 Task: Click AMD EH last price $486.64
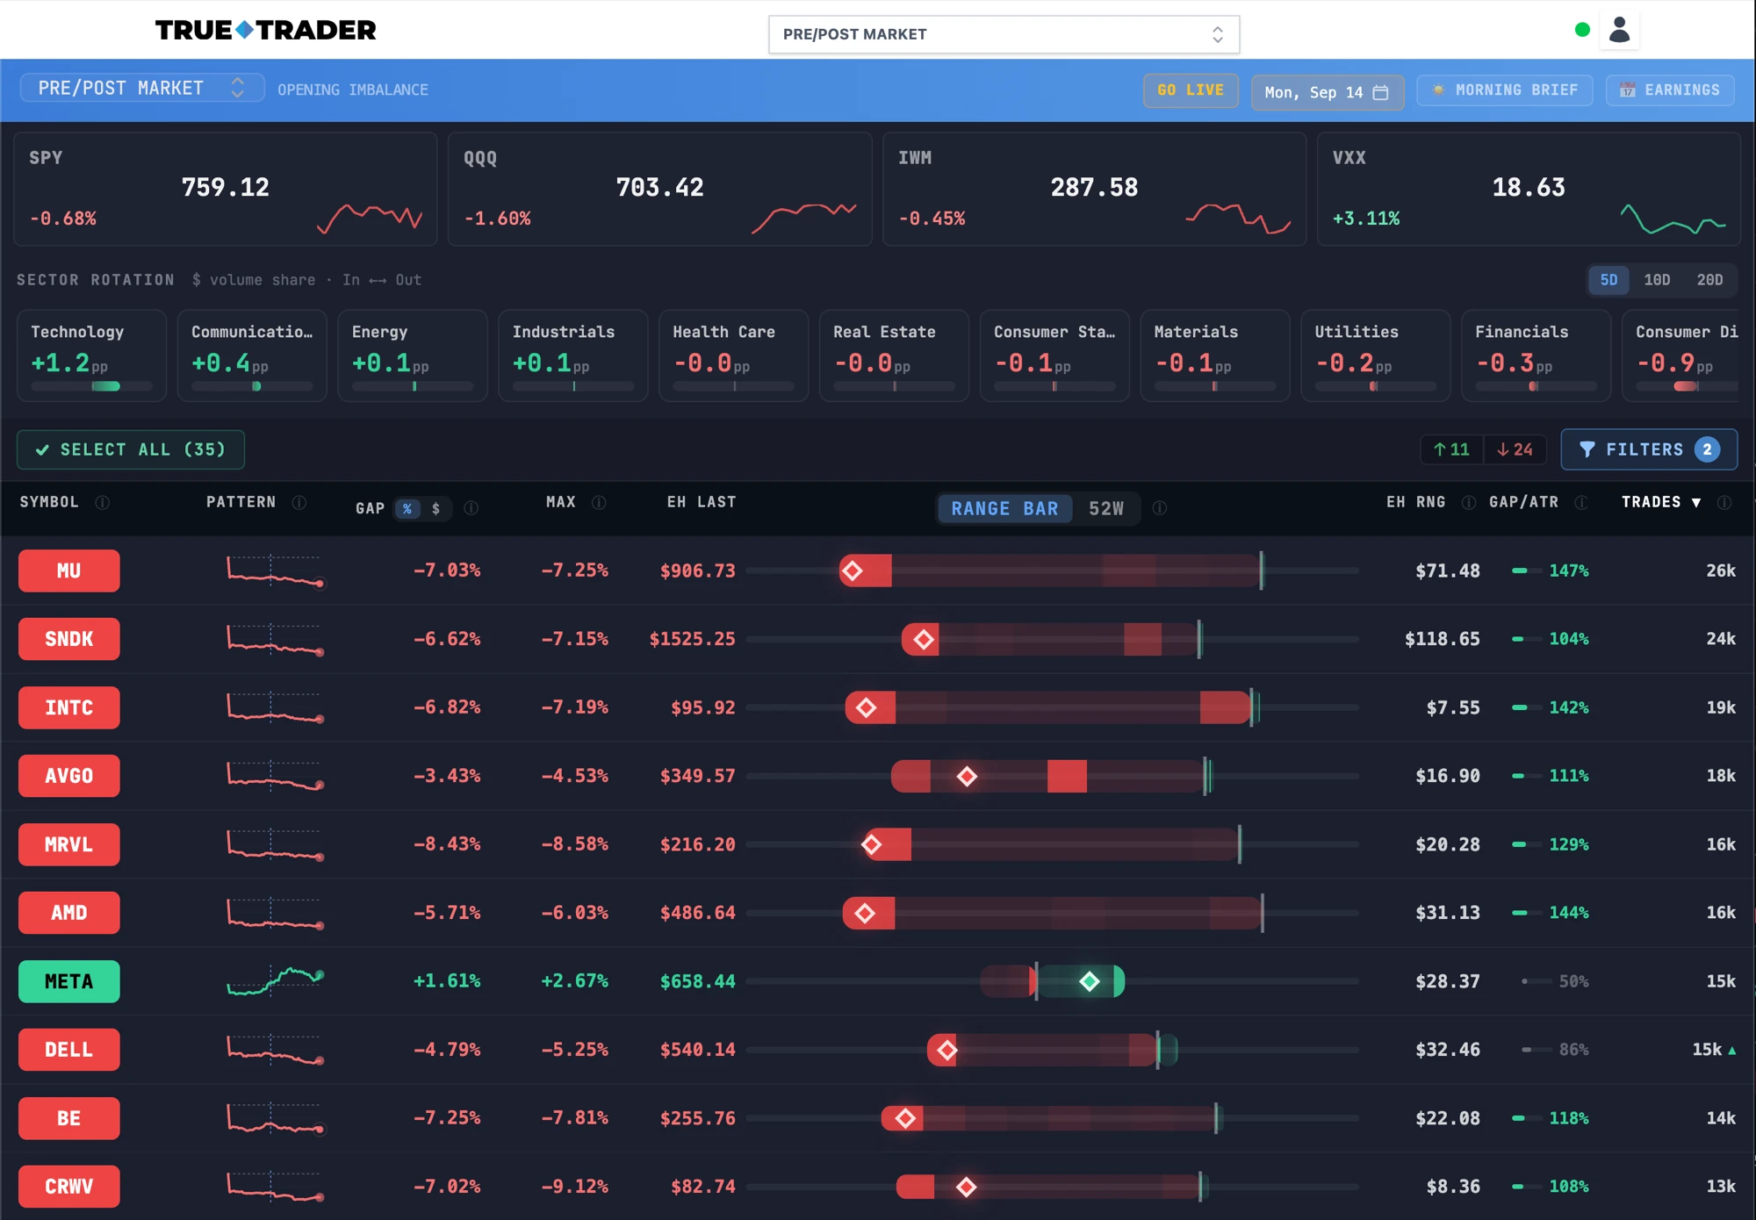(697, 913)
